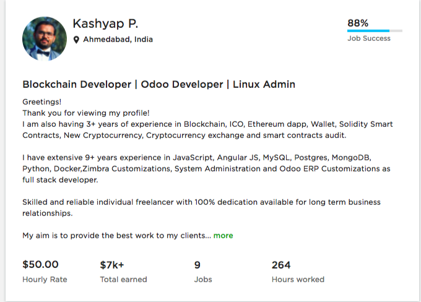Screen dimensions: 421x302
Task: Click the Job Success label
Action: coord(369,38)
